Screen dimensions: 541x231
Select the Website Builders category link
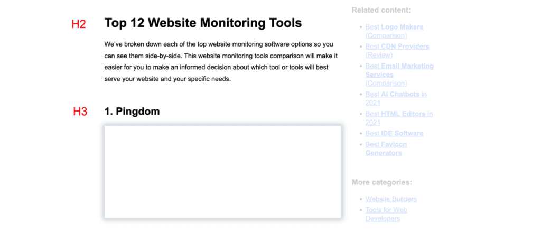(391, 199)
